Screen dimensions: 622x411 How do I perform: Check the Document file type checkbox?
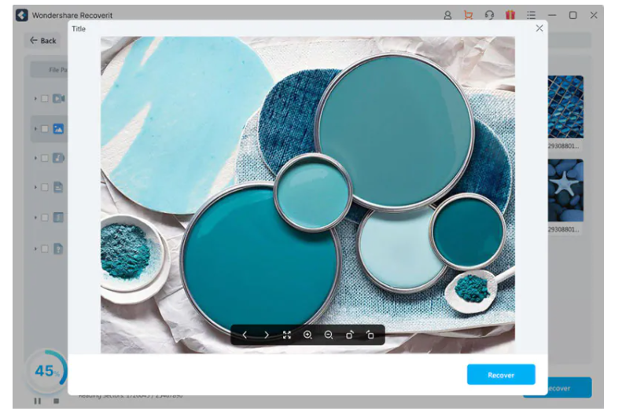pyautogui.click(x=45, y=187)
